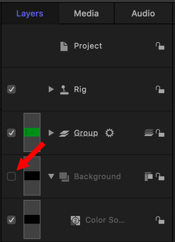Turn off the Color Solid checkbox
This screenshot has height=242, width=175.
point(11,220)
